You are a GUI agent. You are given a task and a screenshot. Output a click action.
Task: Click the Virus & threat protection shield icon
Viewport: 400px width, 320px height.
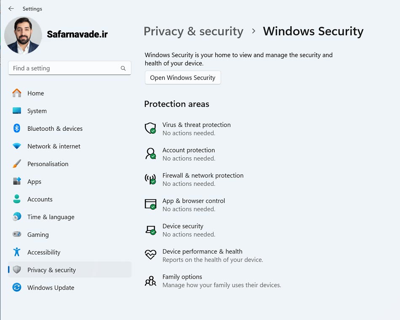point(150,129)
